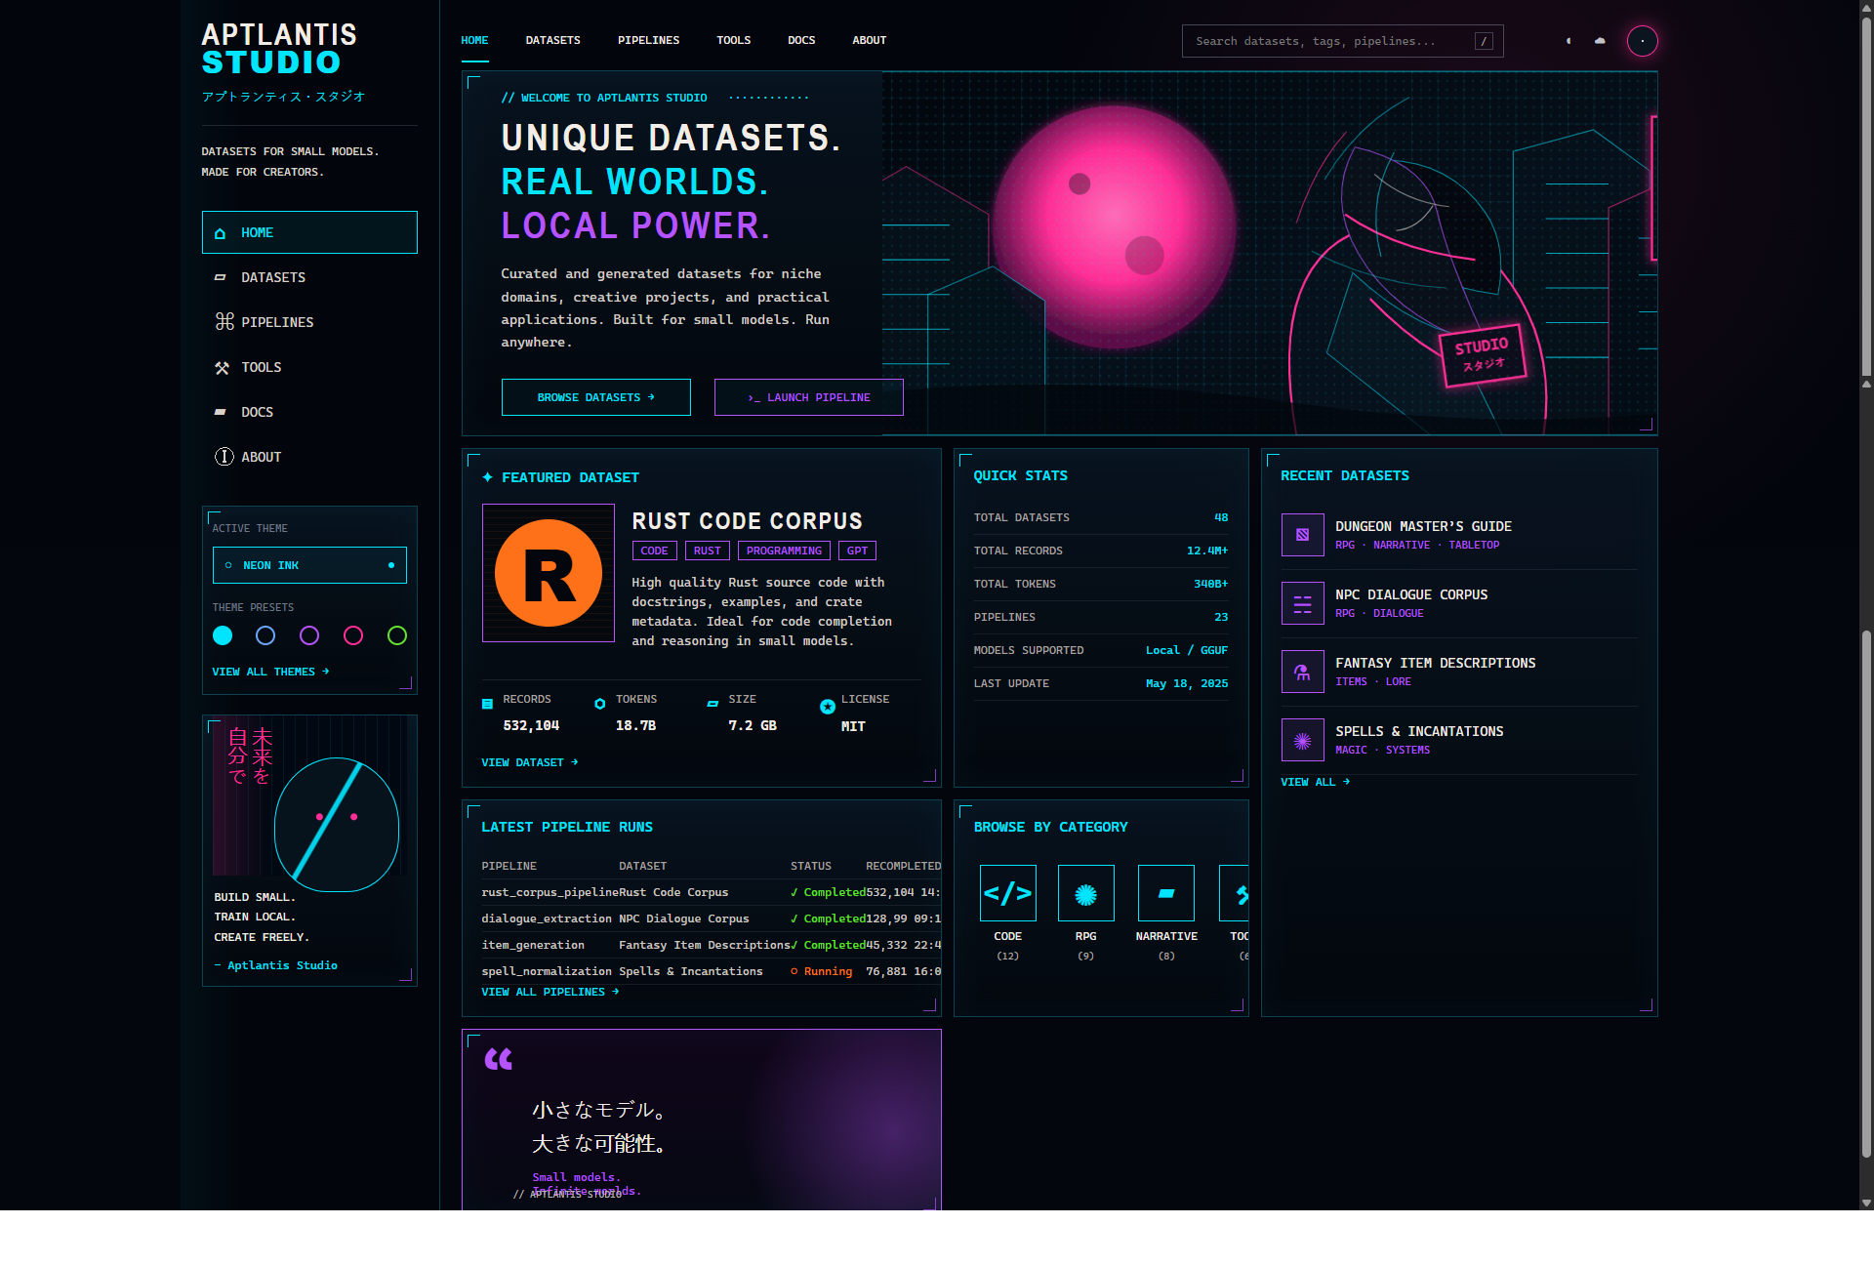Screen dimensions: 1874x1265
Task: Click the GPT tag chip
Action: point(858,551)
